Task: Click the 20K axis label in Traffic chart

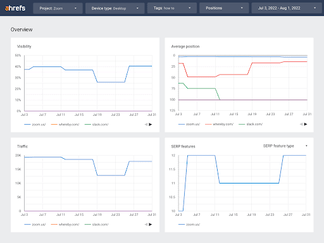Action: pyautogui.click(x=18, y=156)
